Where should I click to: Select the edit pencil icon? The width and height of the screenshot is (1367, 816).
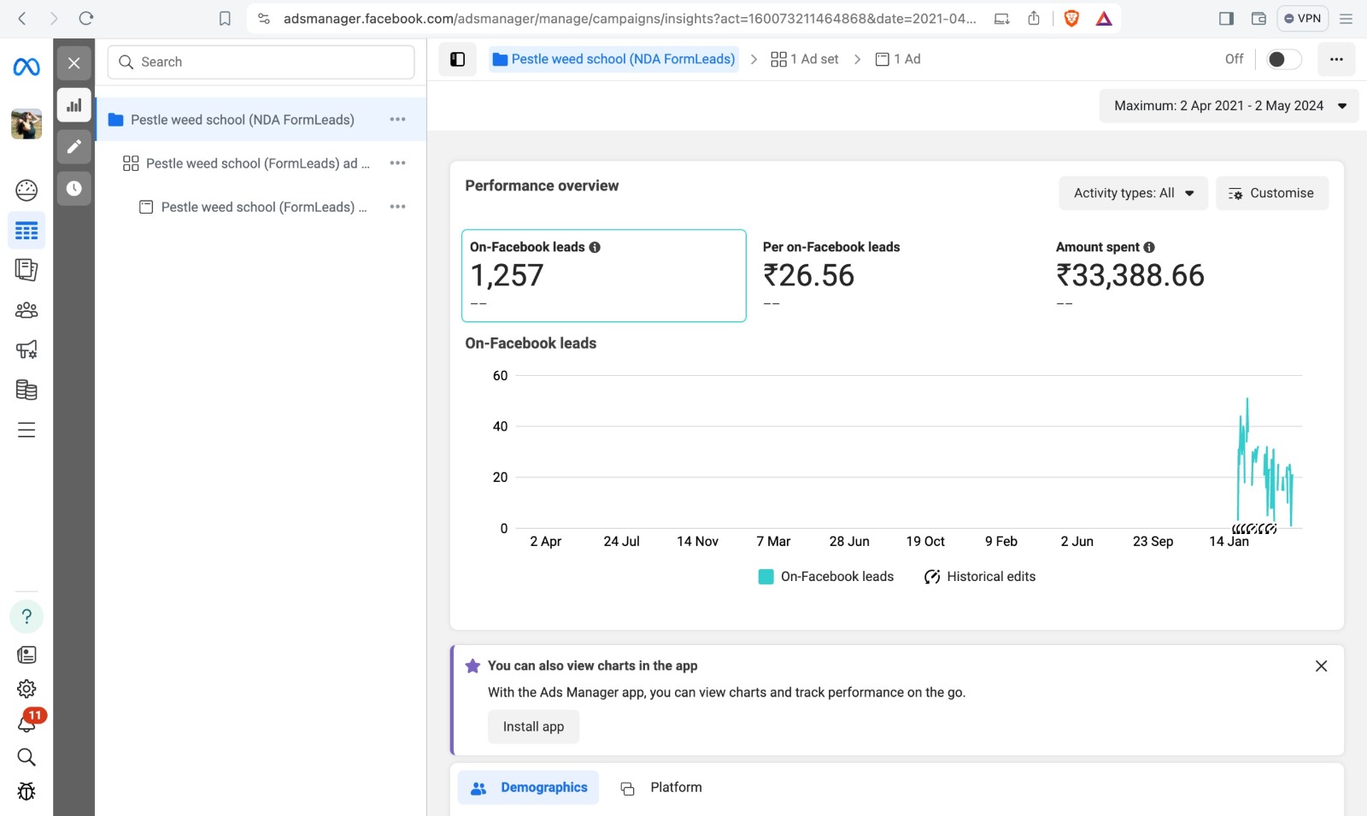point(74,146)
